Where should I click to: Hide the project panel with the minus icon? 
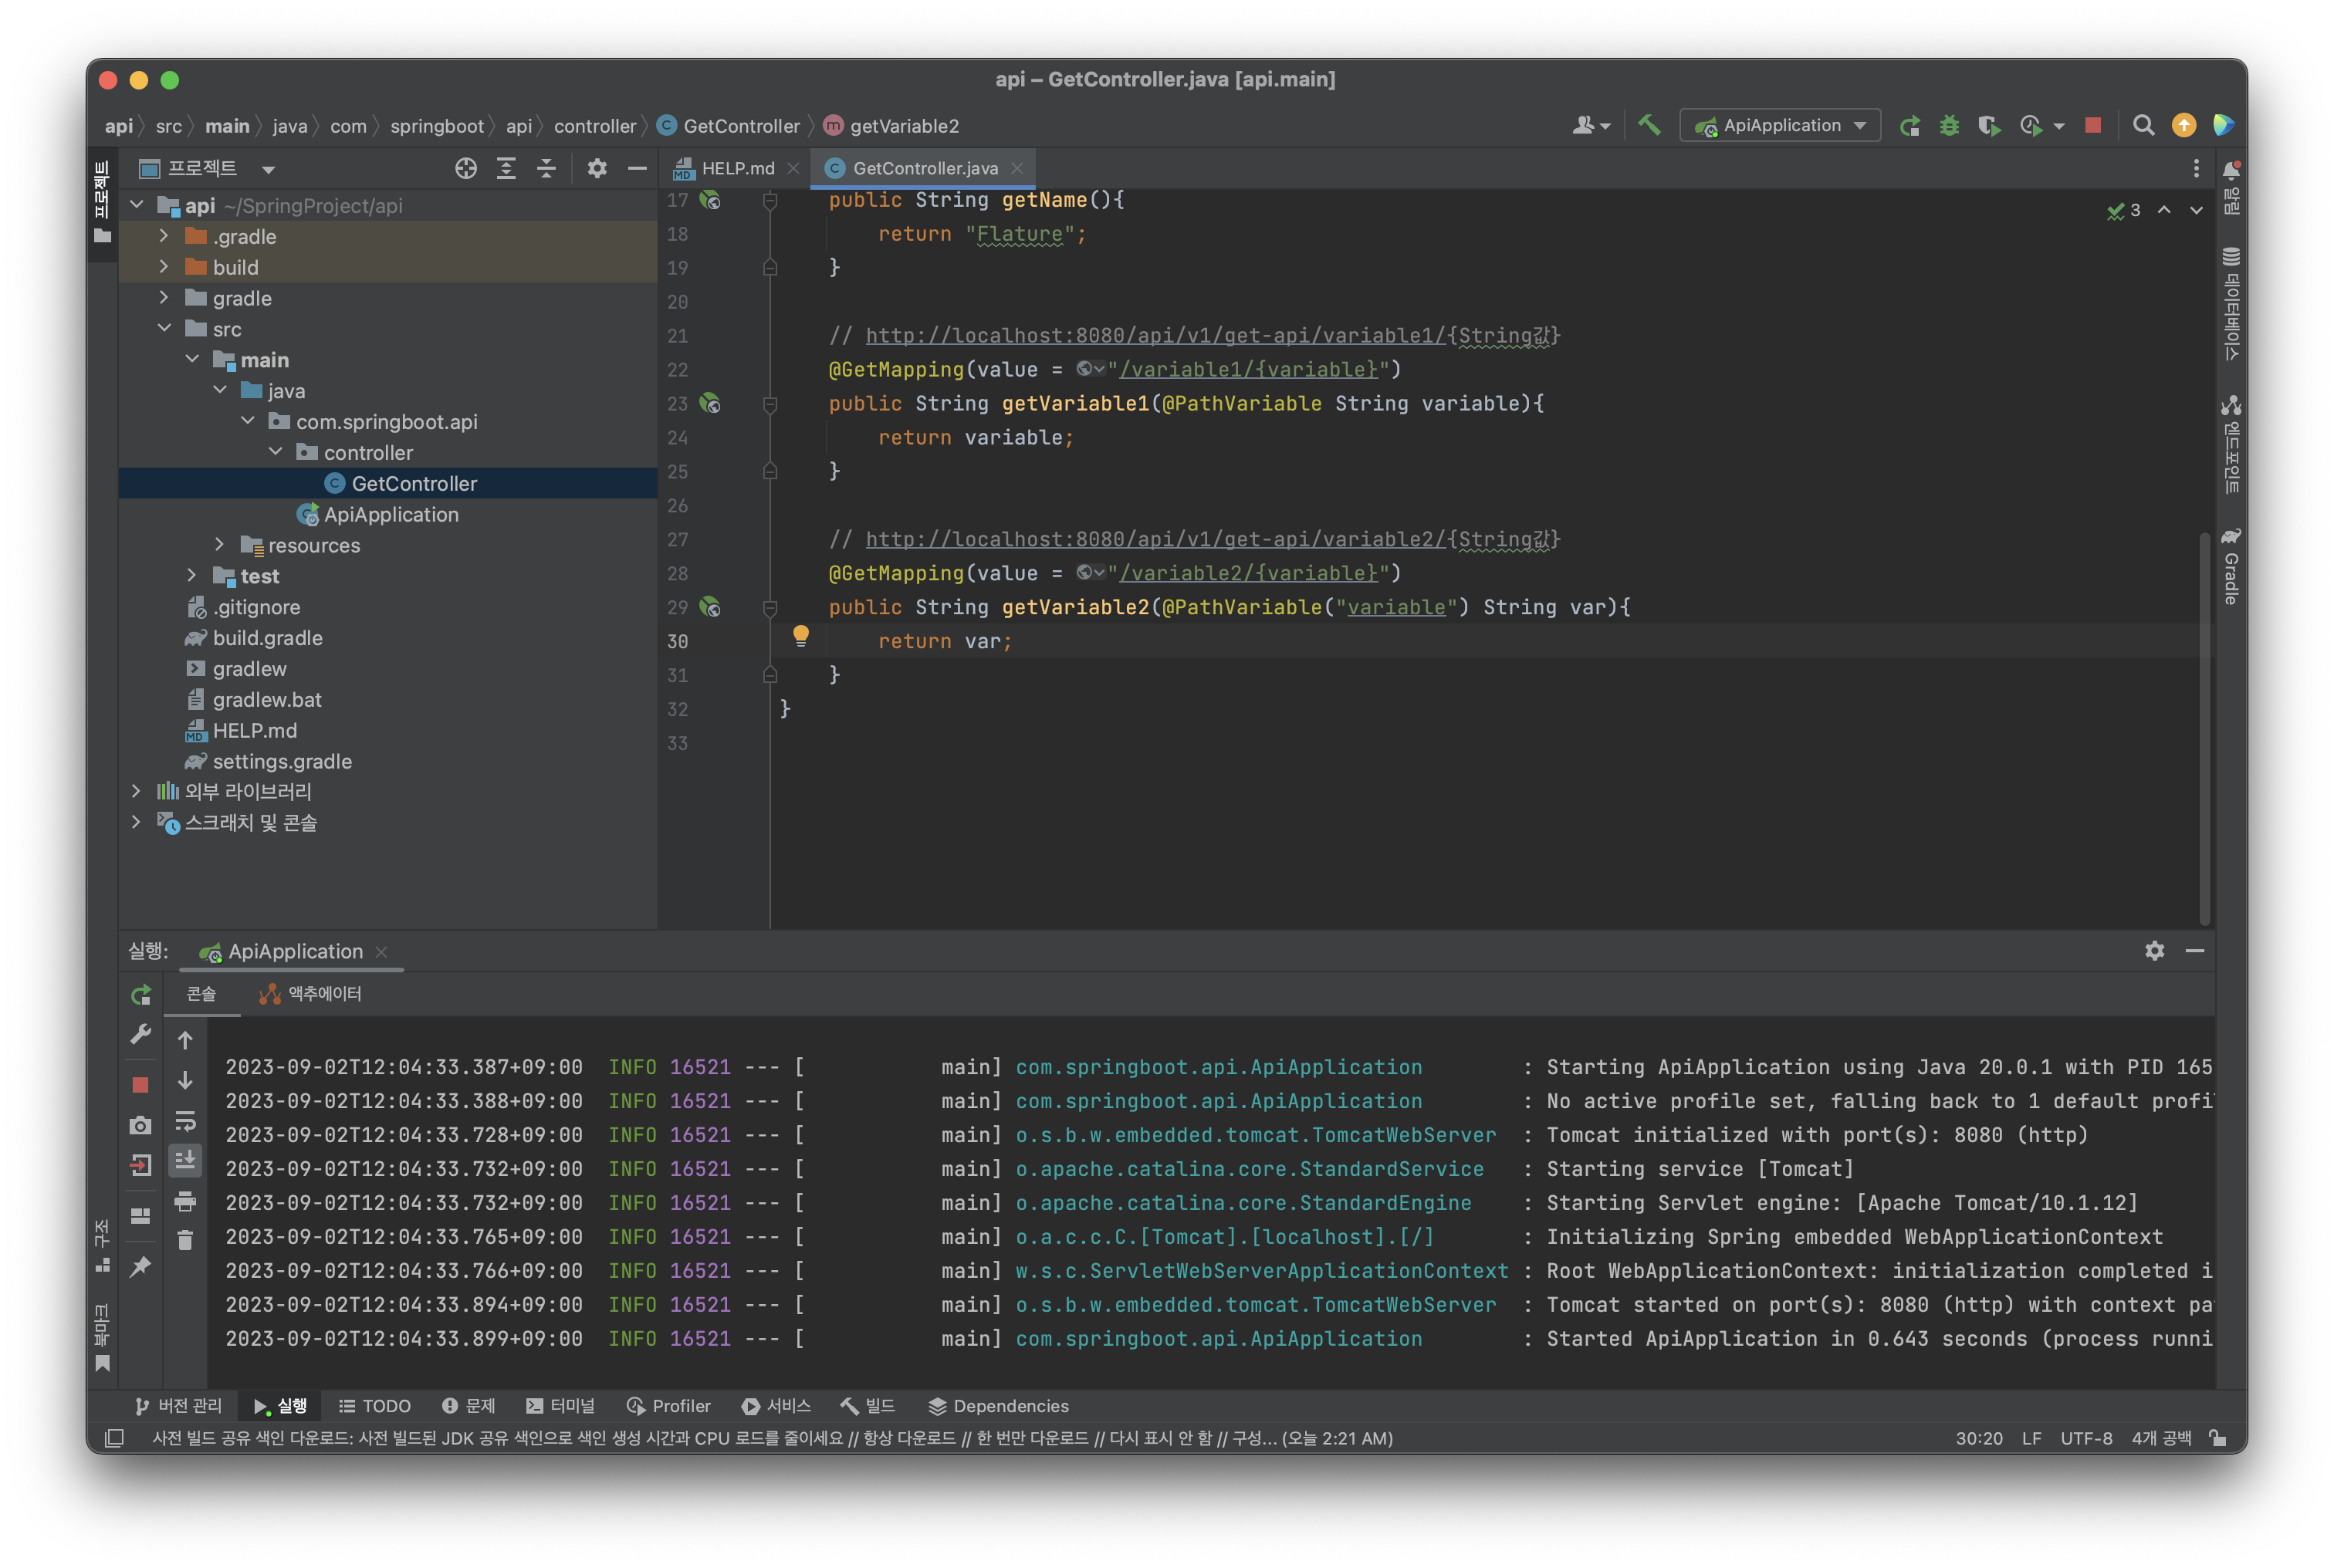coord(637,168)
